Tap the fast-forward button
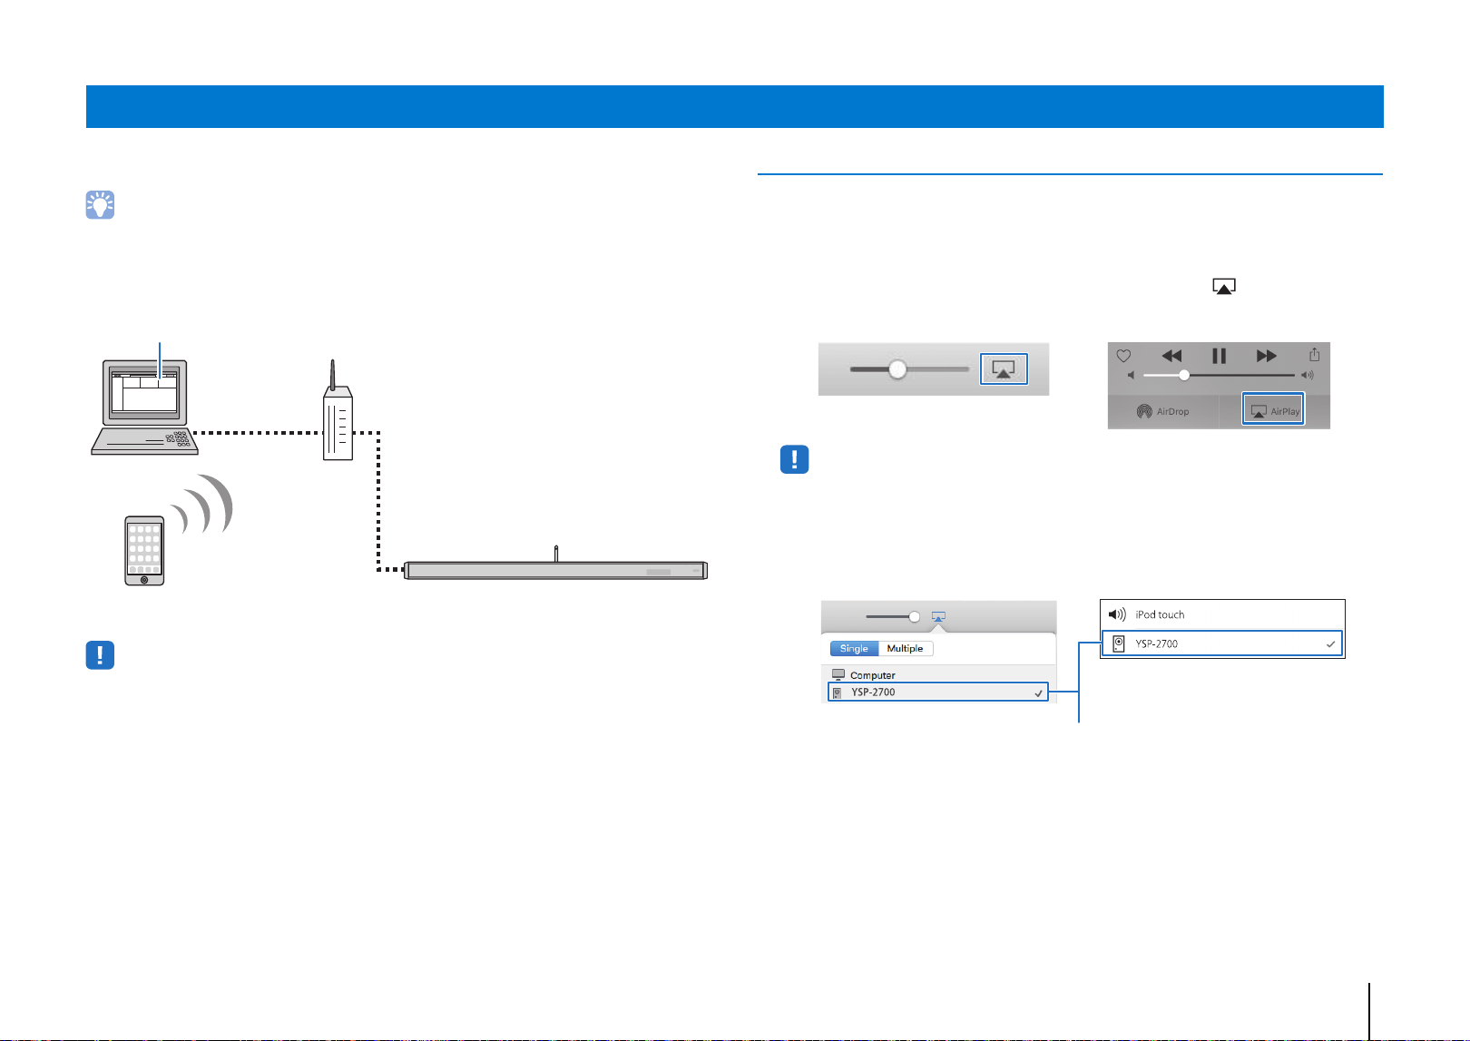The image size is (1470, 1041). point(1267,356)
